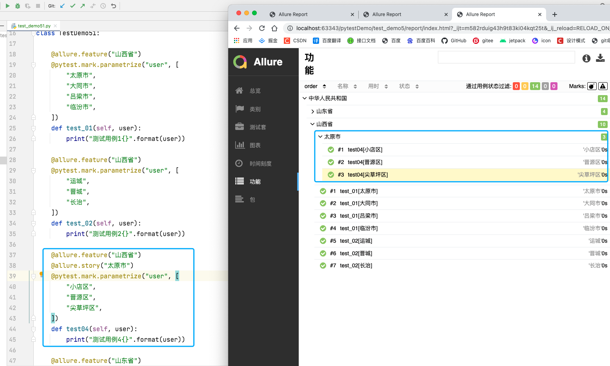Toggle the warning triangle marks filter

click(603, 86)
